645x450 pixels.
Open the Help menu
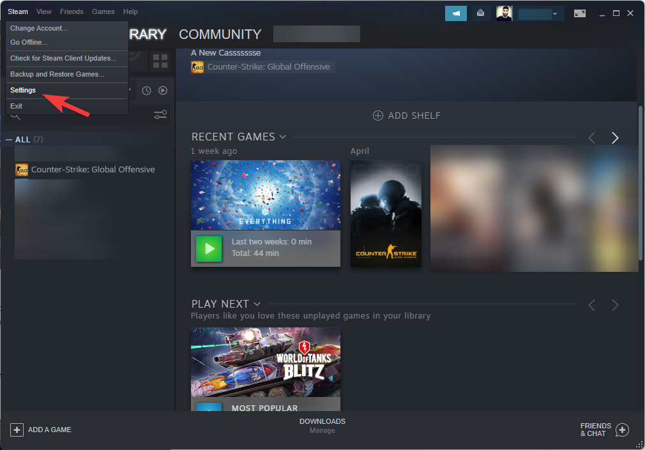click(x=130, y=11)
